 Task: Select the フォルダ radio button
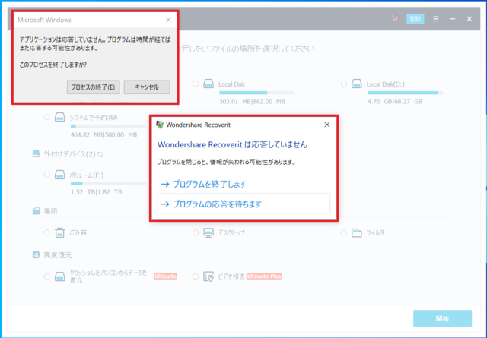pos(343,232)
